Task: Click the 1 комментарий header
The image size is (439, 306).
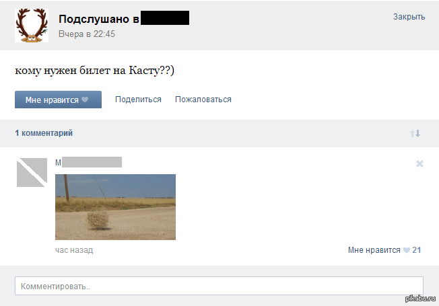Action: (x=44, y=133)
